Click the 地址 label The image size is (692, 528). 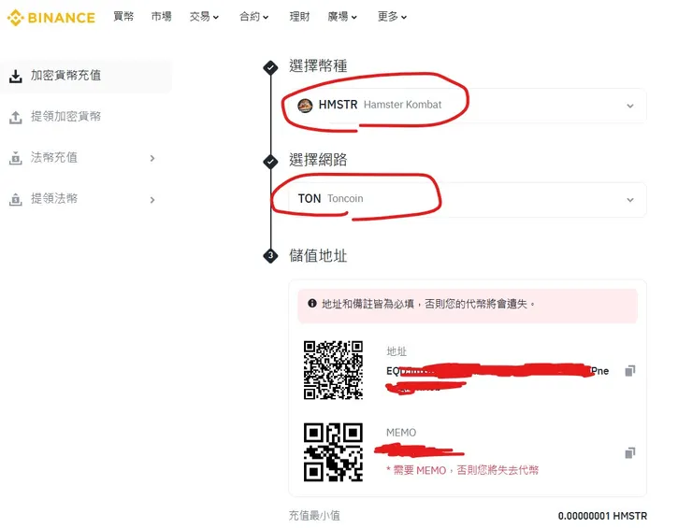point(396,351)
